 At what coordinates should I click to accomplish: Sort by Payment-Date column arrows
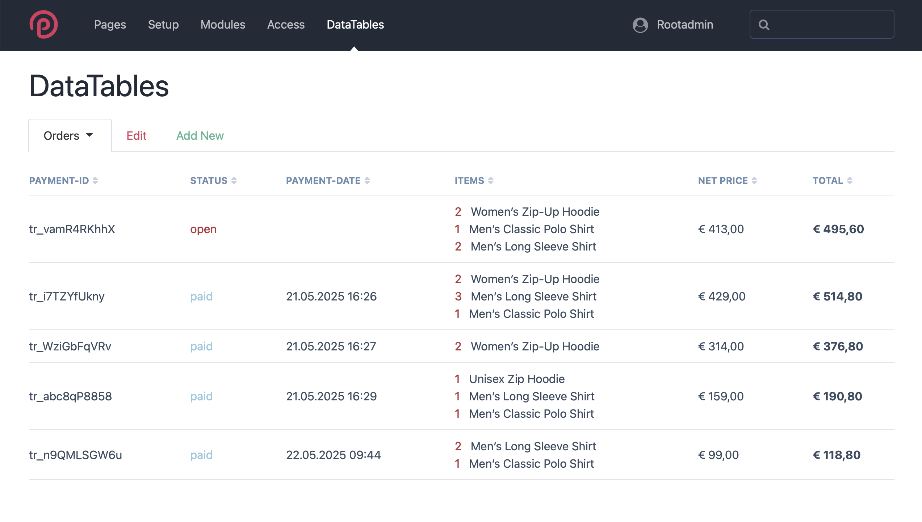point(367,180)
